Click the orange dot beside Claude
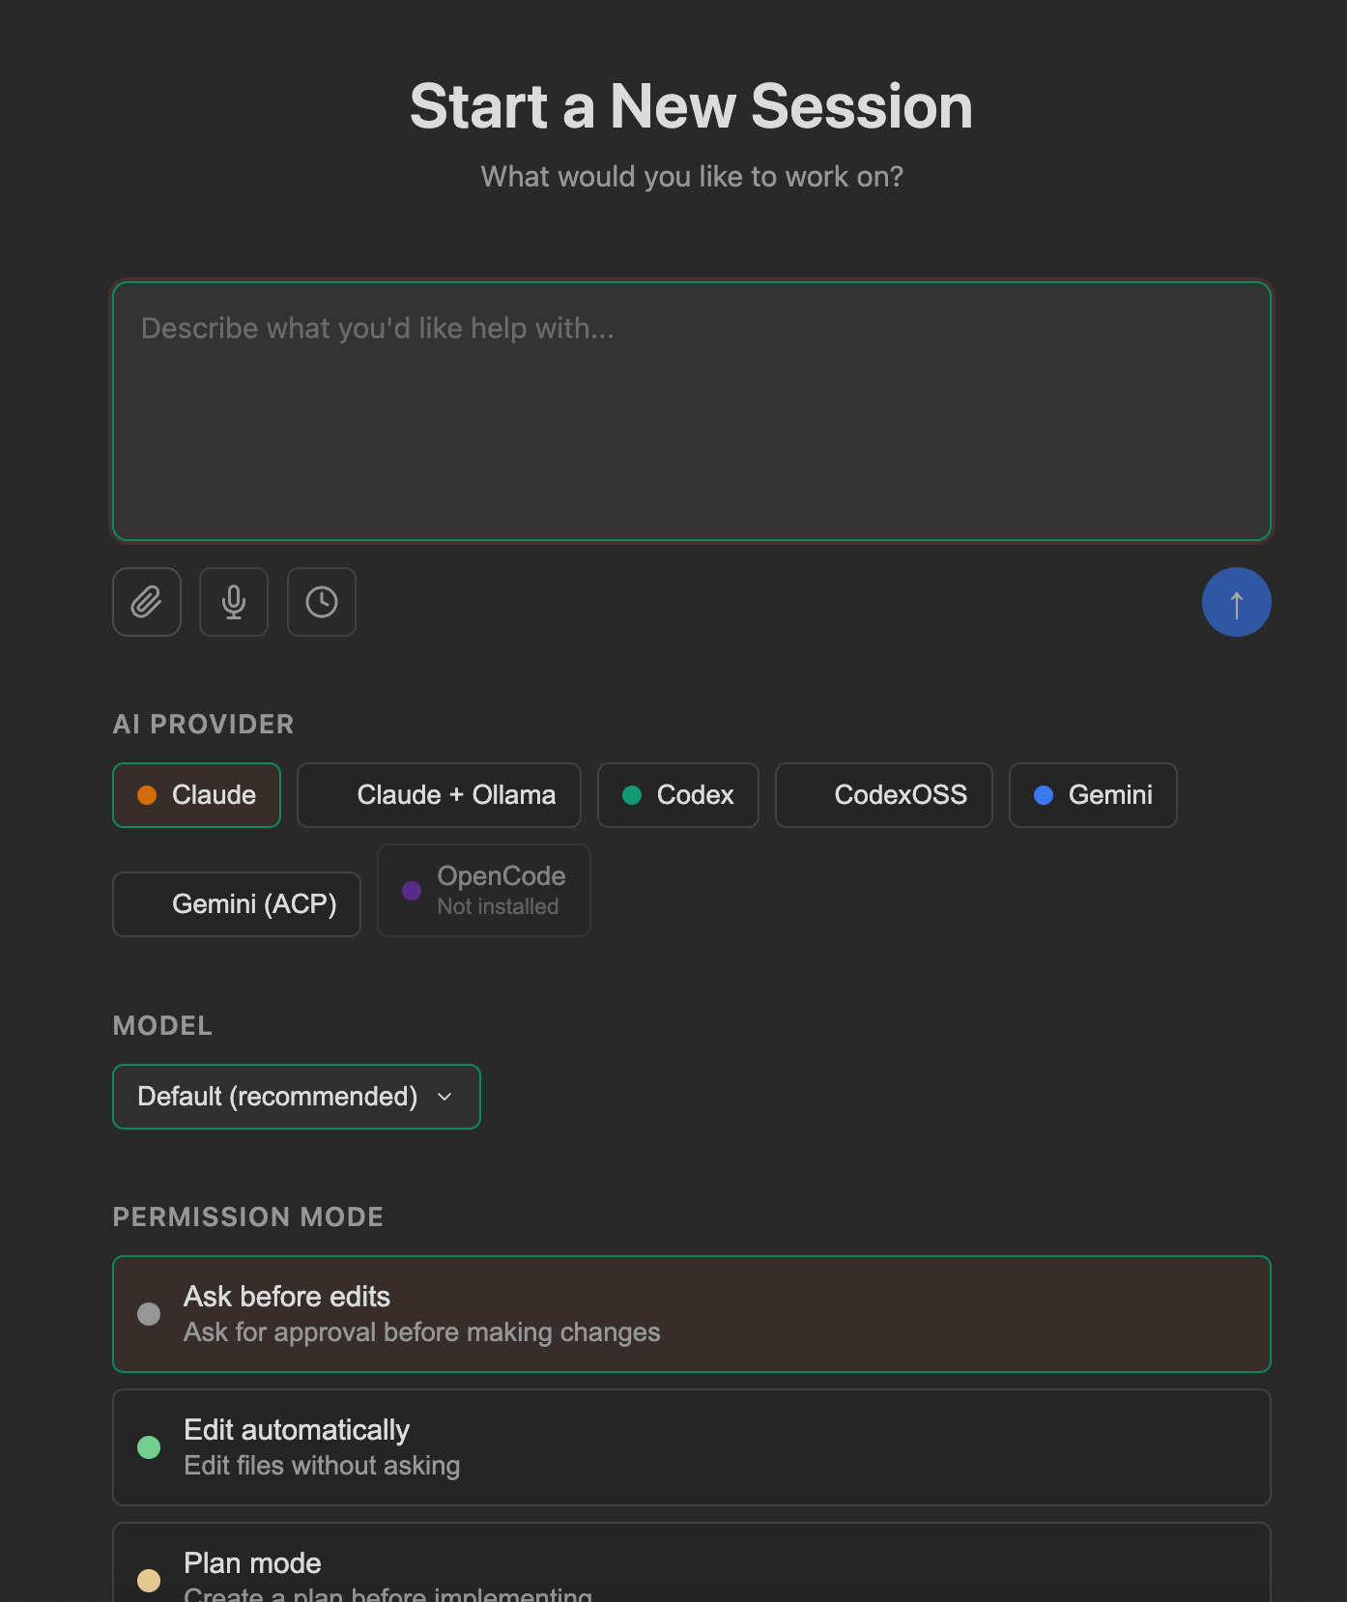 147,795
